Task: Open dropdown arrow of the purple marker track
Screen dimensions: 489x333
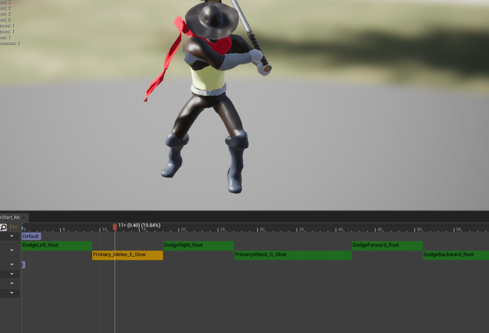Action: tap(12, 265)
